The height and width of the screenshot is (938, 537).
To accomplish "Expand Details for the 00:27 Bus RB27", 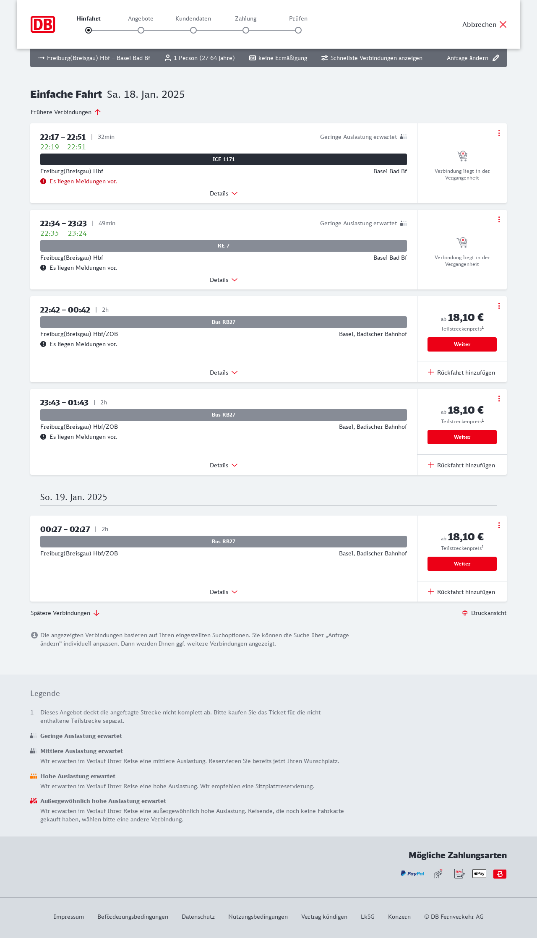I will 224,592.
